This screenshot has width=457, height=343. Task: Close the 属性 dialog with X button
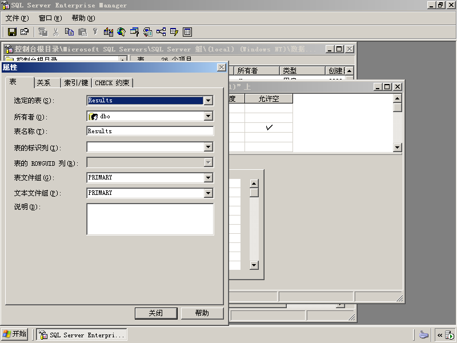(x=222, y=67)
